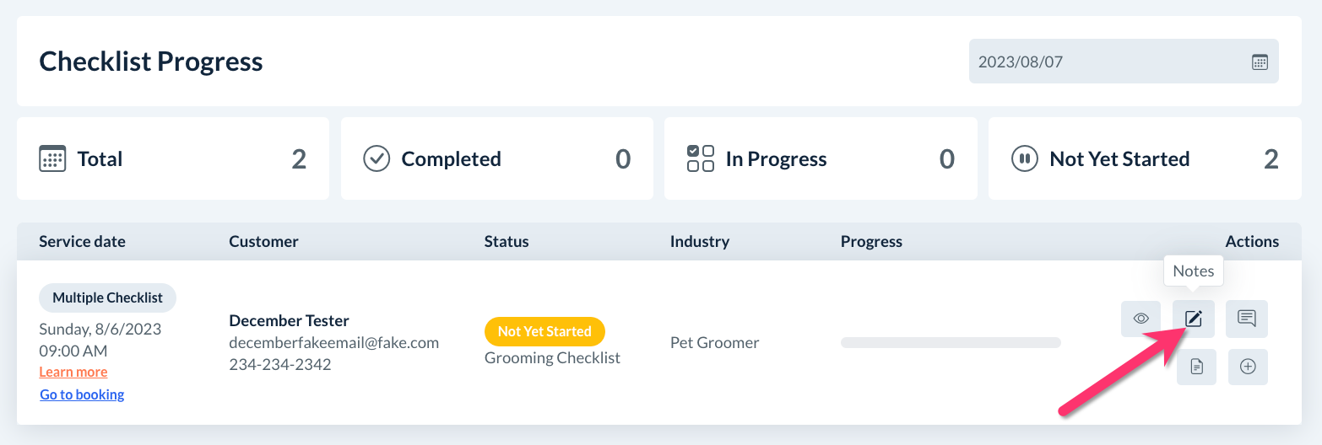1322x445 pixels.
Task: Click the Status column header
Action: [507, 242]
